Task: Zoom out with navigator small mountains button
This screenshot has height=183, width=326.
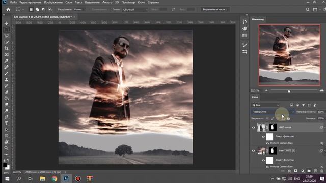Action: tap(266, 90)
